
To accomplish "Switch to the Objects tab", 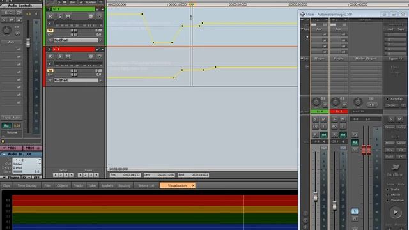I will [x=63, y=186].
